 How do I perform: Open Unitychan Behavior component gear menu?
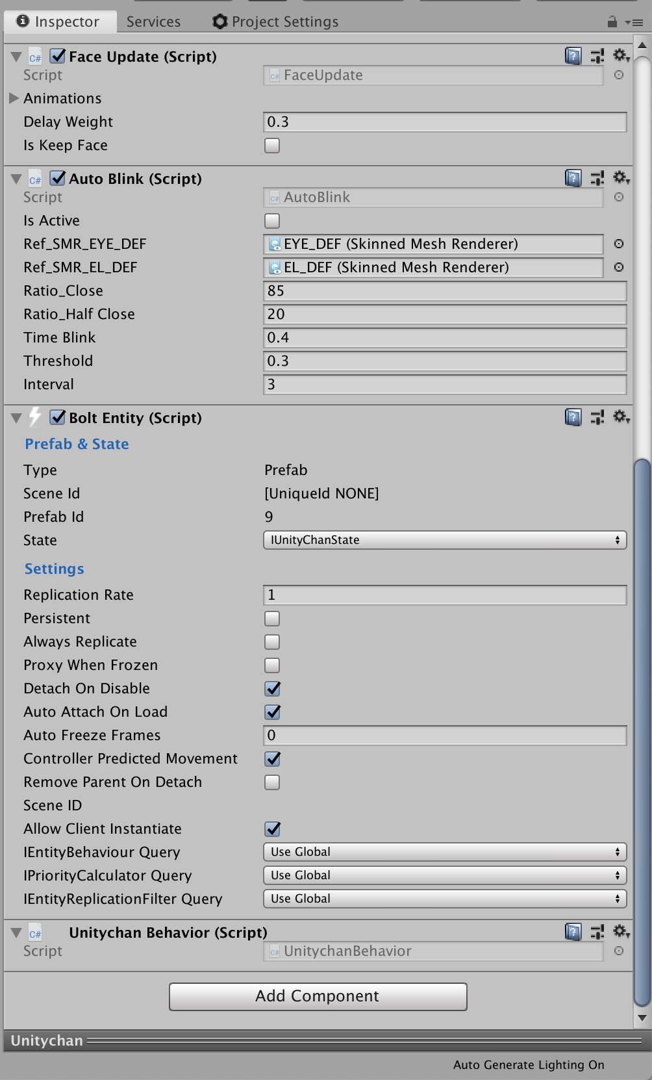click(621, 932)
